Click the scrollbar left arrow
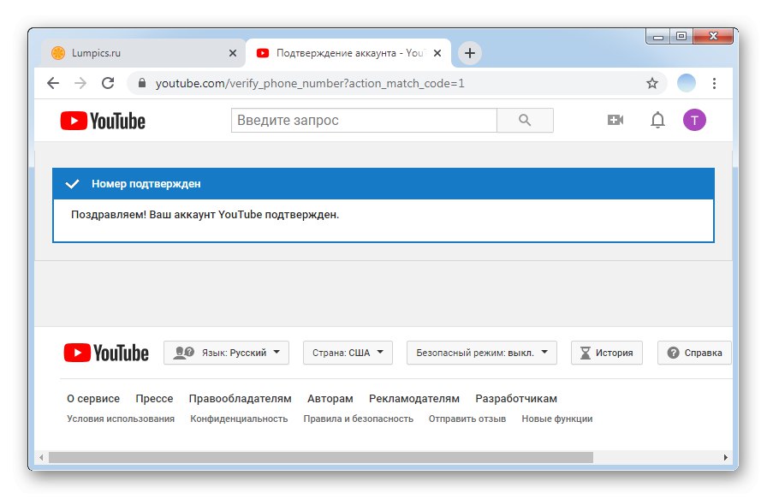767x499 pixels. [42, 457]
